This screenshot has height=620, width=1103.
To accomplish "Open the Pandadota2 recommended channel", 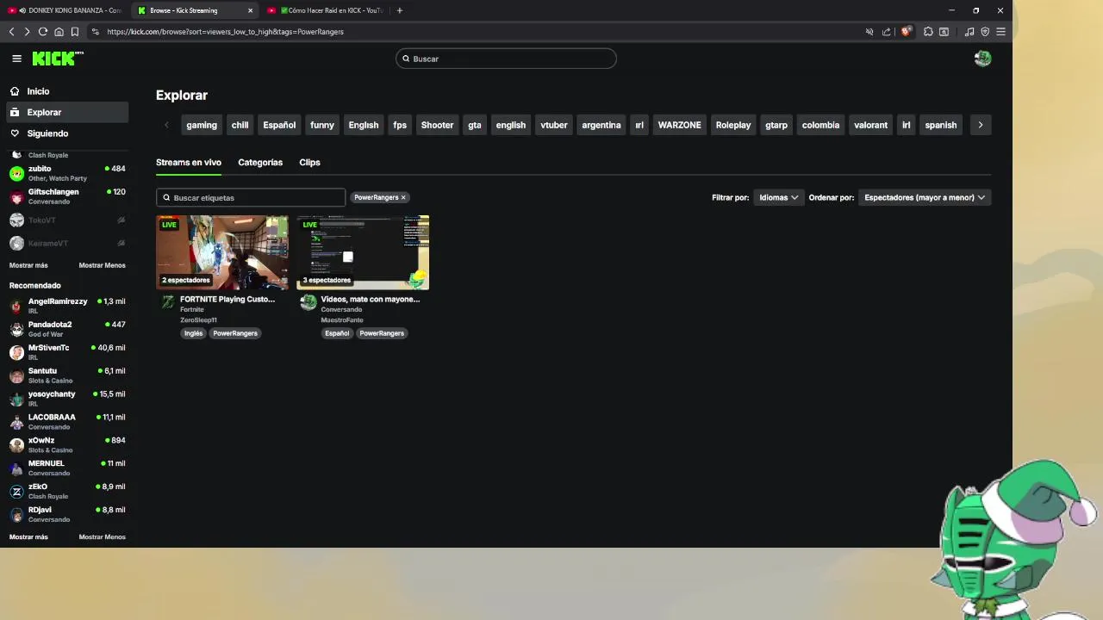I will coord(67,329).
